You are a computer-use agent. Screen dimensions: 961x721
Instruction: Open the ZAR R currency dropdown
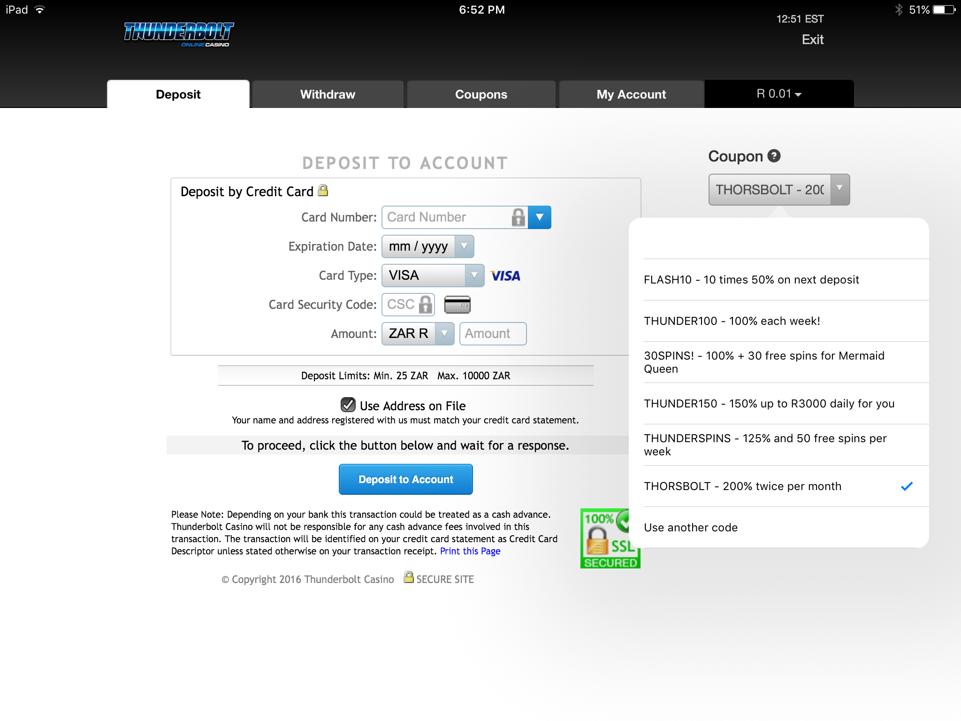tap(418, 334)
